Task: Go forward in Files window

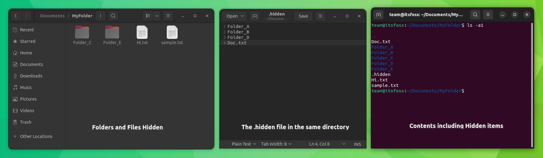Action: (26, 16)
